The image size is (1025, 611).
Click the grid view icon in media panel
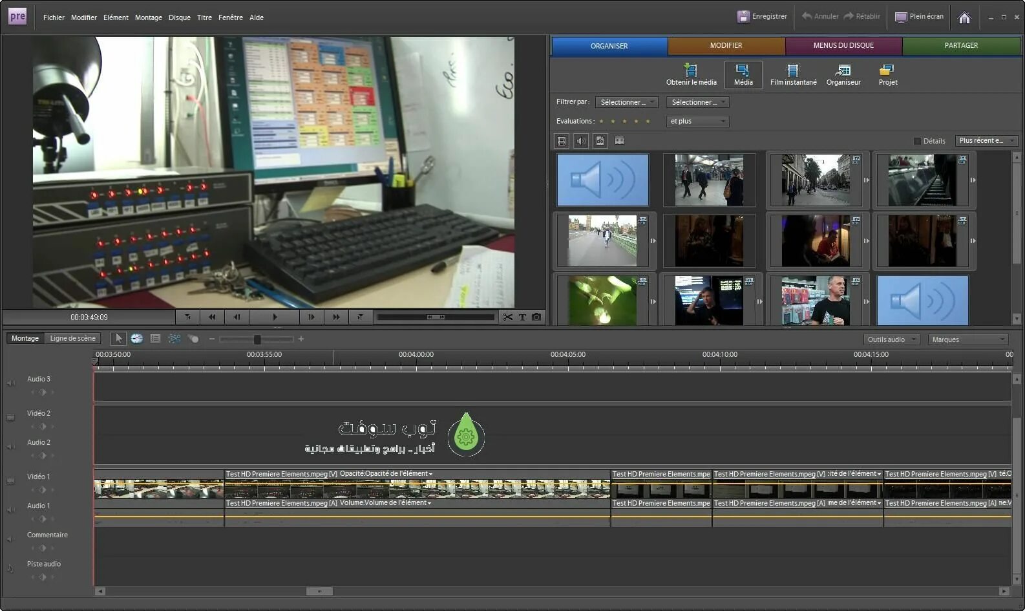pos(619,141)
